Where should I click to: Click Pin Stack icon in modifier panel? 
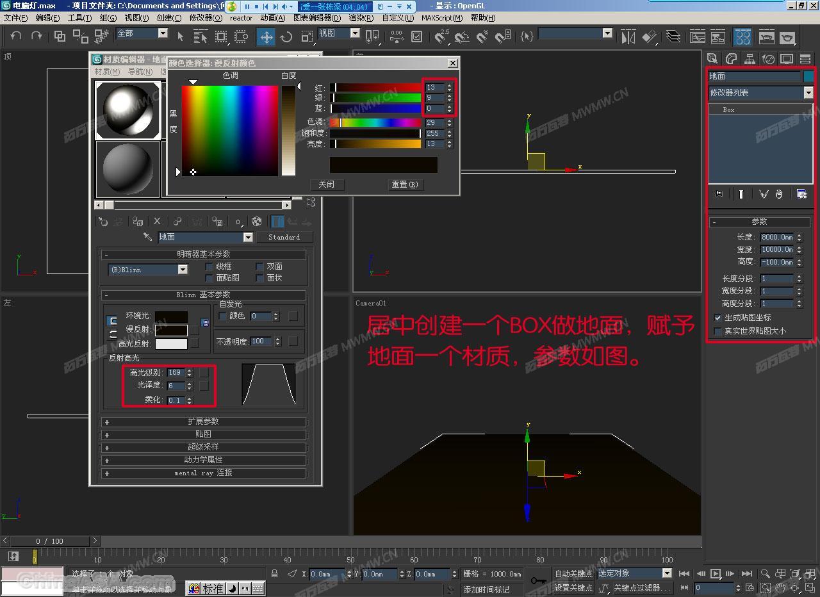click(x=719, y=194)
